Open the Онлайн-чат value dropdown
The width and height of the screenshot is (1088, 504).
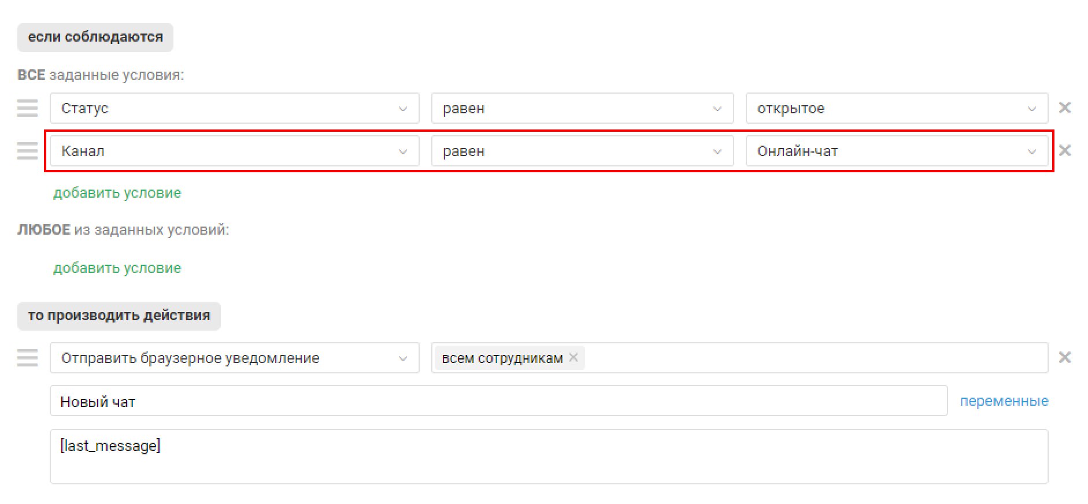[896, 151]
